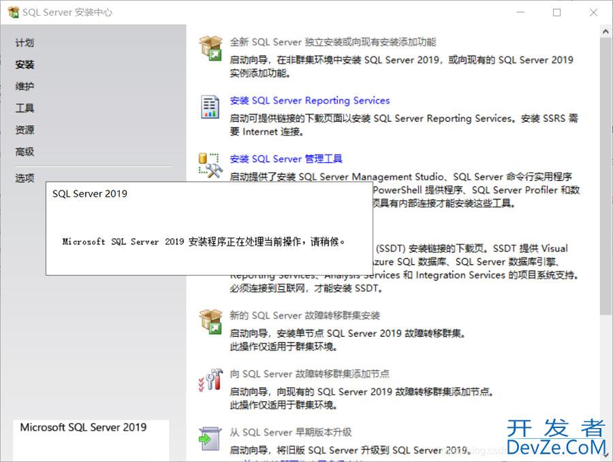Click the 必须连接到互联网，才能安装 SSDT text
Screen dimensions: 613x462
point(306,288)
